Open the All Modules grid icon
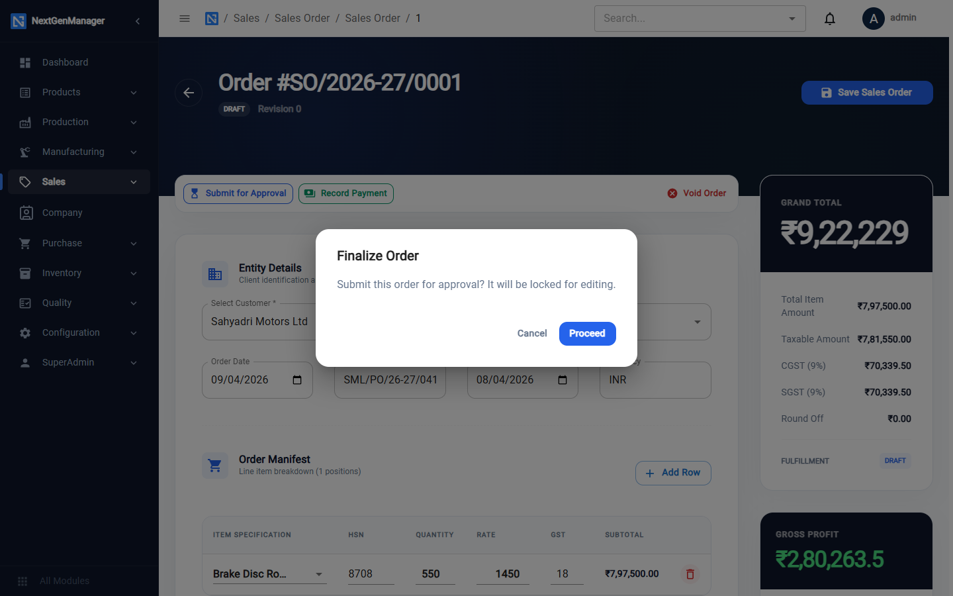This screenshot has width=953, height=596. 23,581
